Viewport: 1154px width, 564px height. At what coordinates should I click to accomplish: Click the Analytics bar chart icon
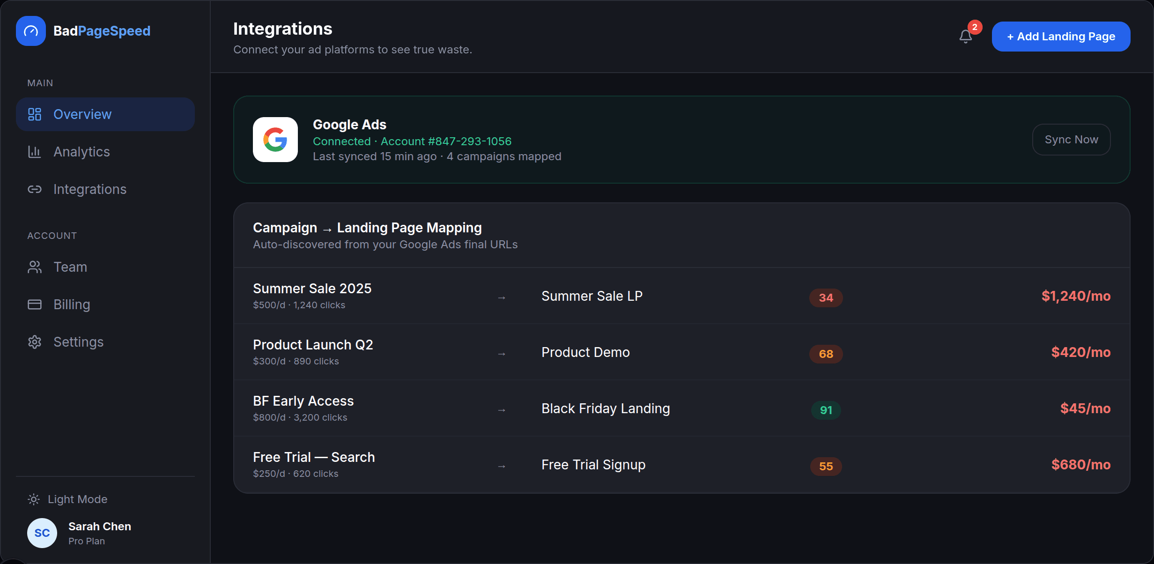[35, 152]
